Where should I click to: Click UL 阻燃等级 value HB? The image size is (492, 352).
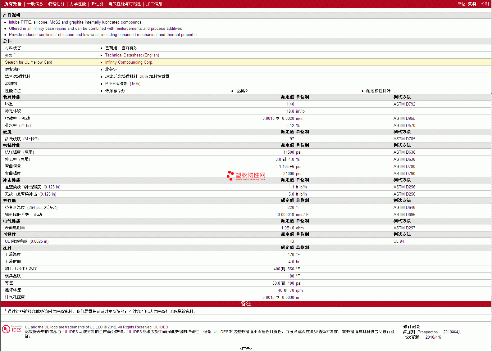click(291, 241)
